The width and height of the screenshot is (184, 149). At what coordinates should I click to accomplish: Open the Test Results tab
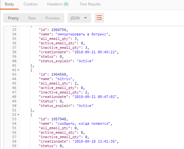(90, 4)
